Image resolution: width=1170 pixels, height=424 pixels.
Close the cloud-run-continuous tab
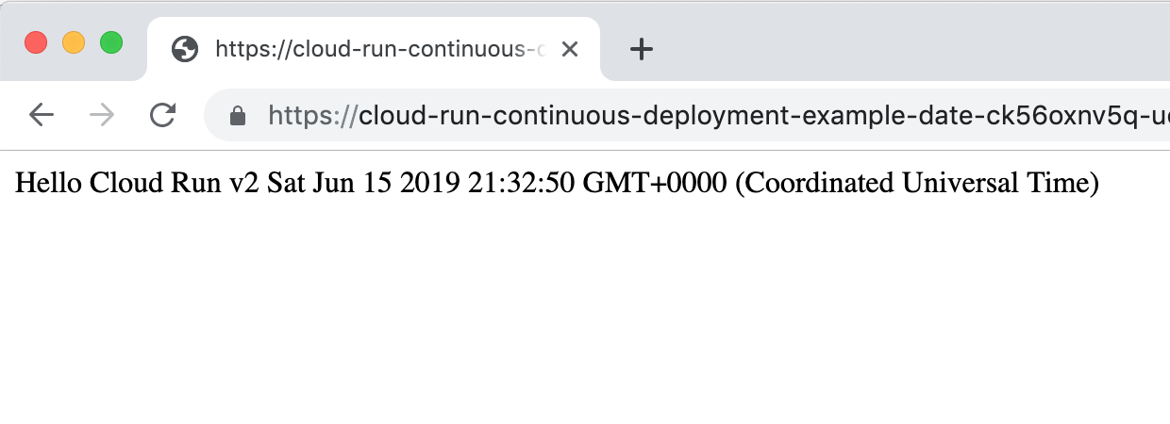click(569, 49)
